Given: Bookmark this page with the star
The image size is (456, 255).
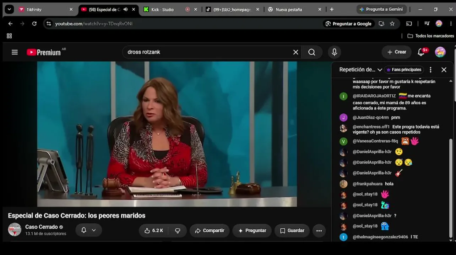Looking at the screenshot, I should [x=392, y=24].
